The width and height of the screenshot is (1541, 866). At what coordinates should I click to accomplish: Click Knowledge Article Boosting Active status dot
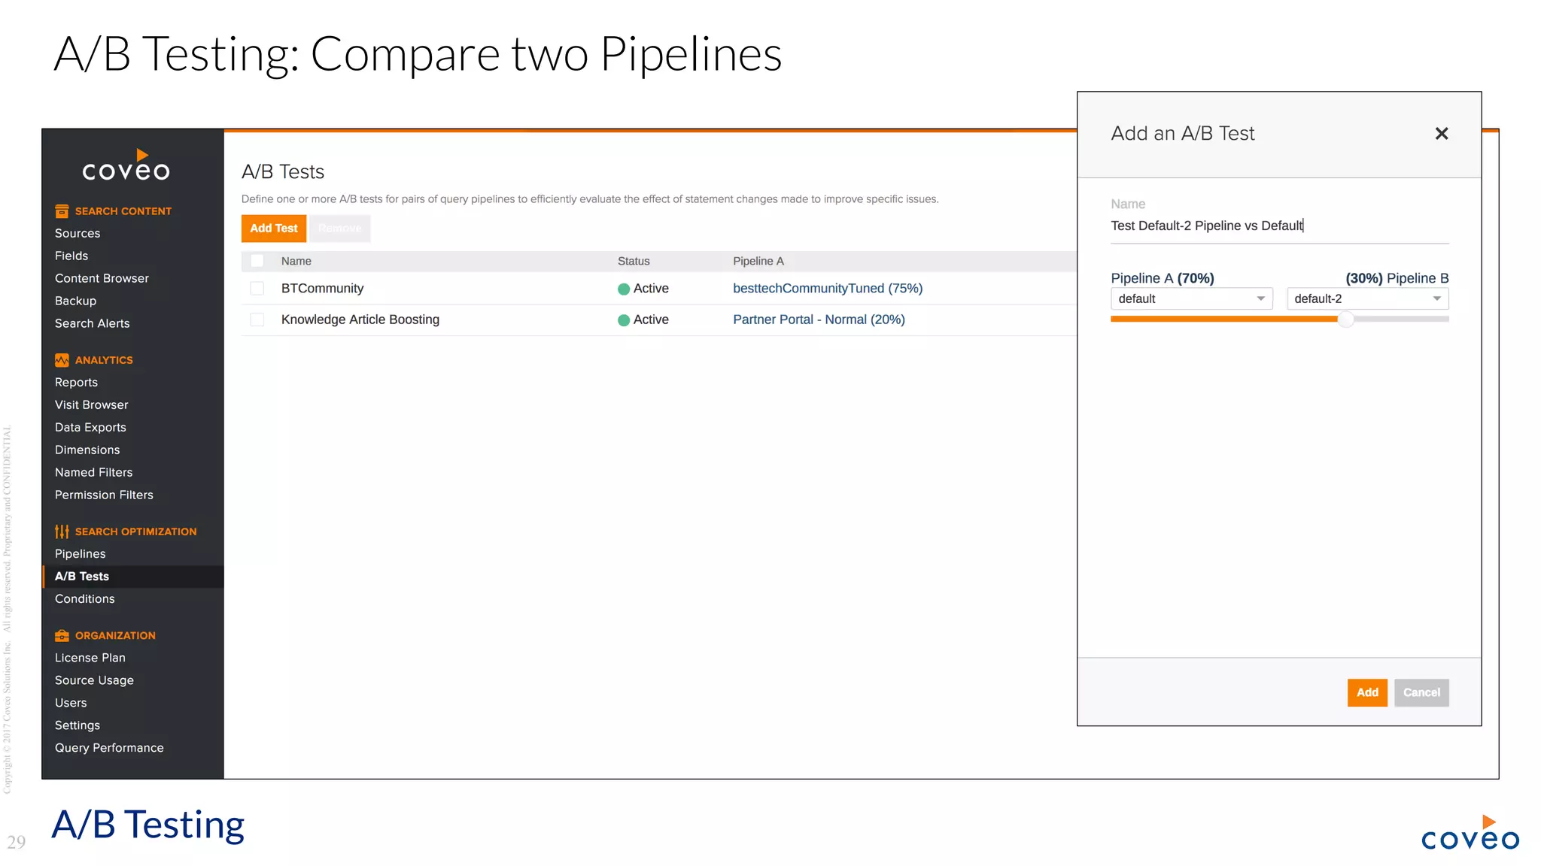pyautogui.click(x=623, y=320)
